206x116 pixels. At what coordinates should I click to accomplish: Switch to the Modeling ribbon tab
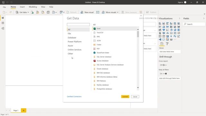click(33, 7)
